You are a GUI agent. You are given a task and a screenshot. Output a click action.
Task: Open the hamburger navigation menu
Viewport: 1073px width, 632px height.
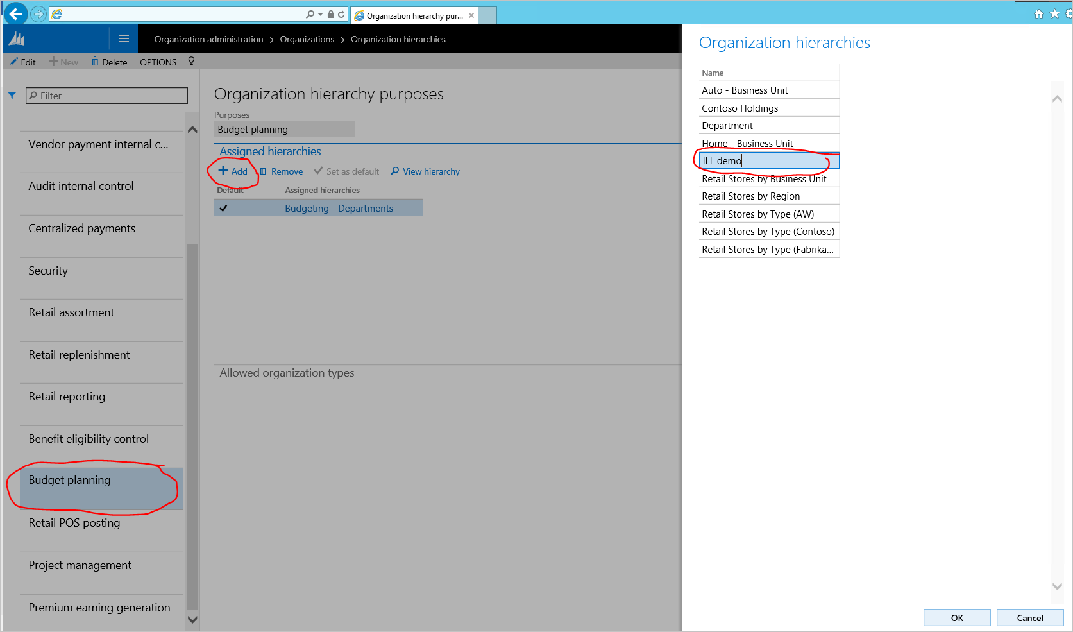(x=124, y=39)
